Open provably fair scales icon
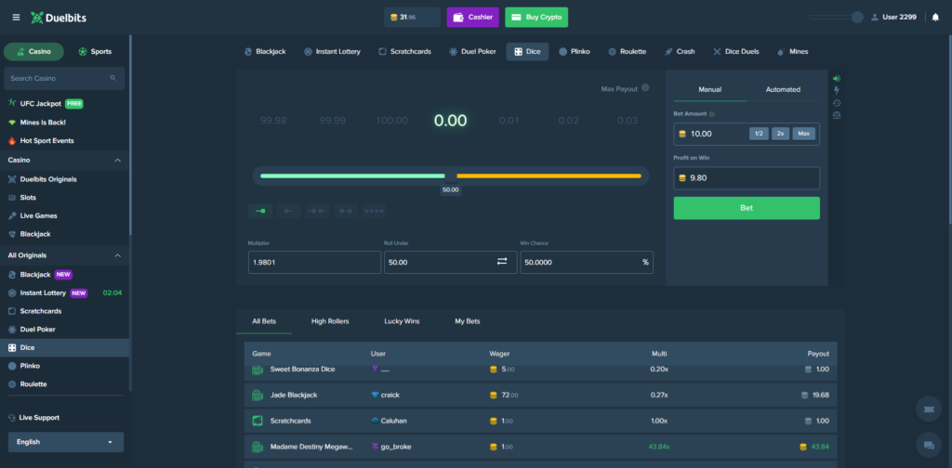 [x=837, y=115]
